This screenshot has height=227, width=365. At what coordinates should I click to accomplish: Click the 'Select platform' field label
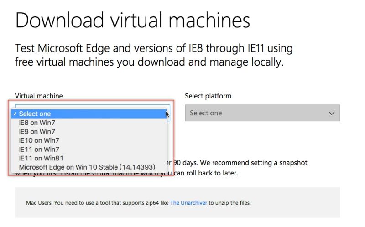click(208, 96)
